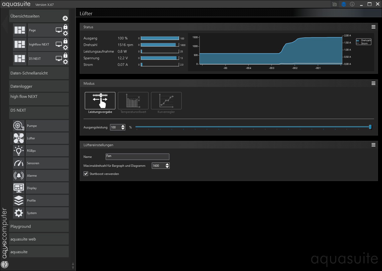This screenshot has width=382, height=271.
Task: Decrease Ausgangsleistung with down arrow
Action: pos(123,129)
